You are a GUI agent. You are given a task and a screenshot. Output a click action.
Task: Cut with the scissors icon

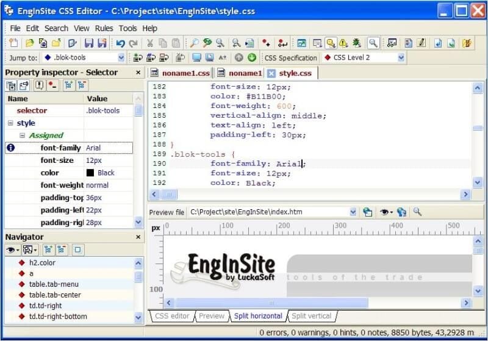pyautogui.click(x=150, y=43)
